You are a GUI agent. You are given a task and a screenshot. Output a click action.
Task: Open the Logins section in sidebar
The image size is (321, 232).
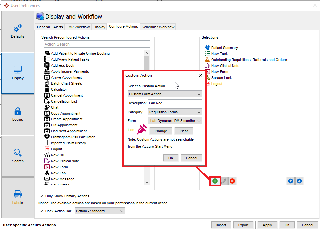point(18,115)
